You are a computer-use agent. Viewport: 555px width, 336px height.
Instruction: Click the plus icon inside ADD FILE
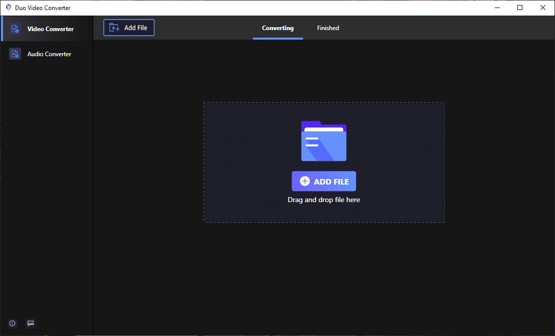click(305, 181)
